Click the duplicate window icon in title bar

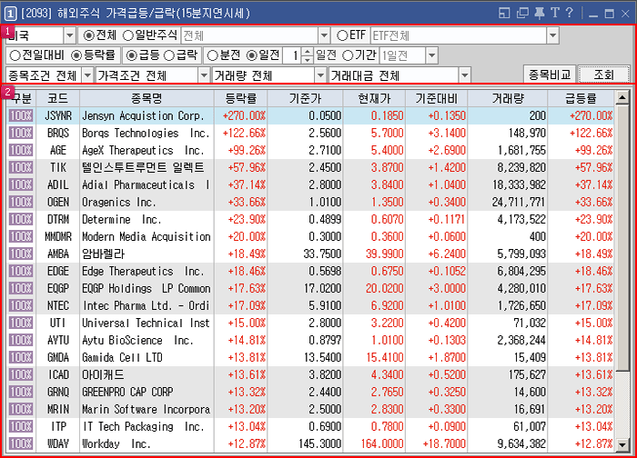point(522,13)
